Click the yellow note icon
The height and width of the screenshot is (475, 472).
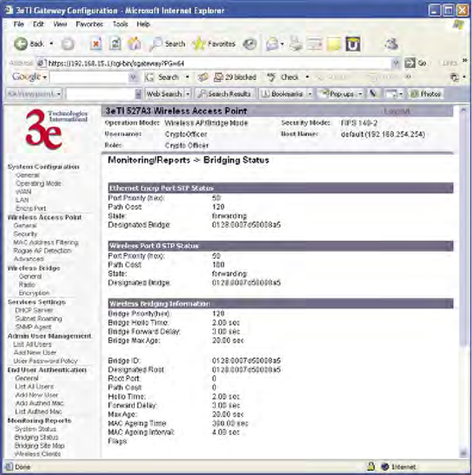click(x=334, y=44)
